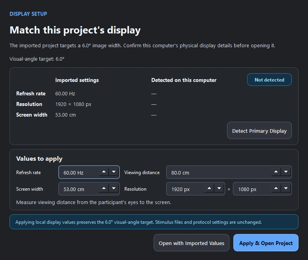The image size is (308, 260).
Task: Click the Detect Primary Display button
Action: (x=259, y=130)
